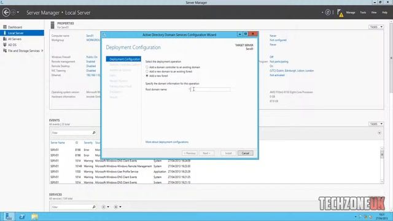Click the time zone Dublin, Edinburgh link
The height and width of the screenshot is (221, 393).
pyautogui.click(x=292, y=71)
